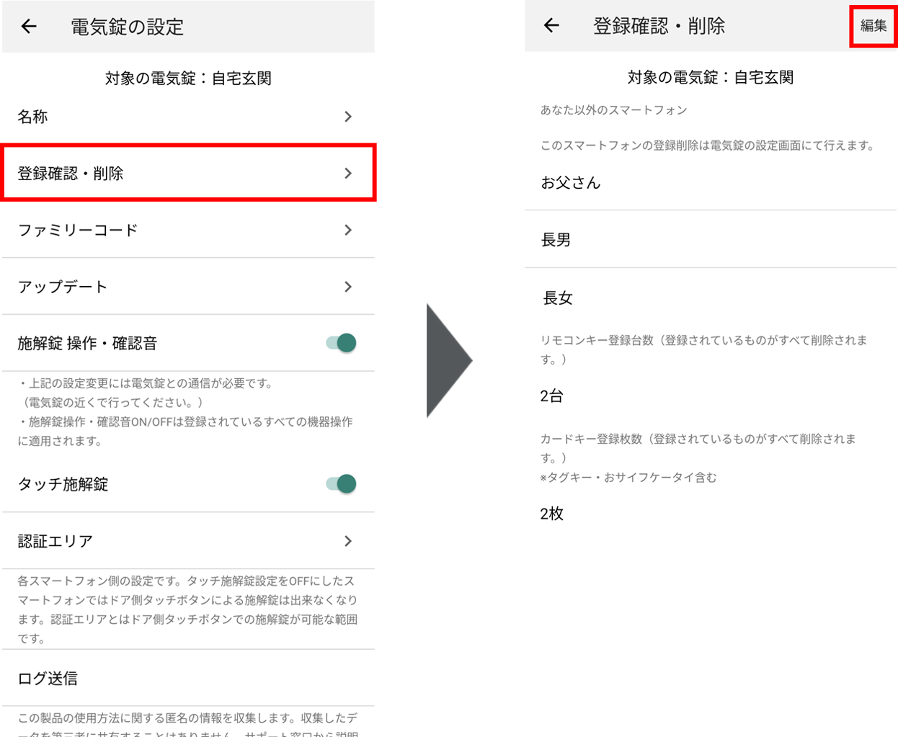This screenshot has width=898, height=737.
Task: Click the chevron next to アップデート
Action: pos(348,286)
